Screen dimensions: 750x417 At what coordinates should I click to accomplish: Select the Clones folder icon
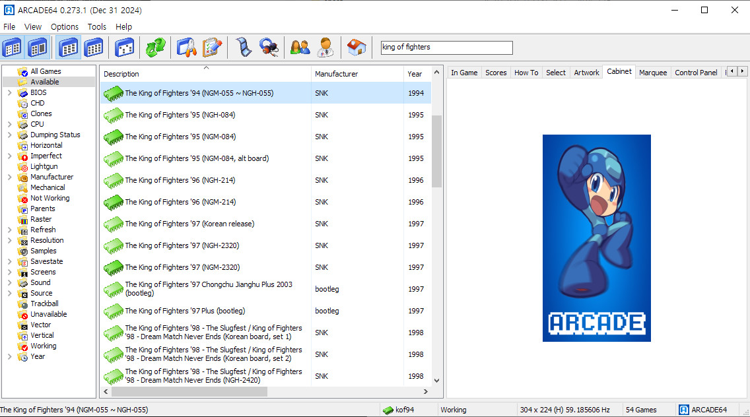pyautogui.click(x=22, y=113)
